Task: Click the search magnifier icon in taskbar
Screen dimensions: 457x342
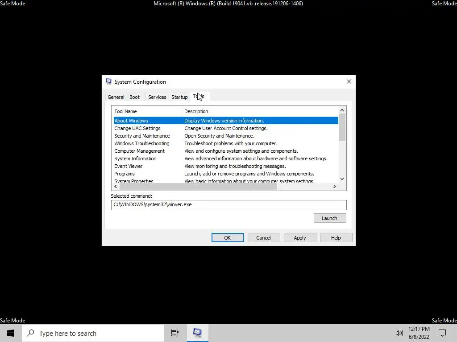Action: pos(30,333)
